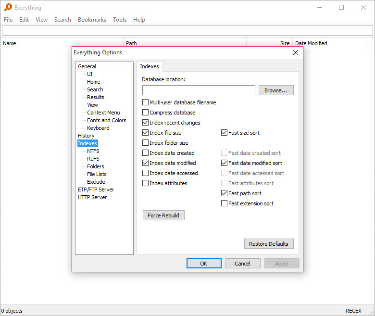Confirm with the OK button
The image size is (375, 316).
(204, 264)
